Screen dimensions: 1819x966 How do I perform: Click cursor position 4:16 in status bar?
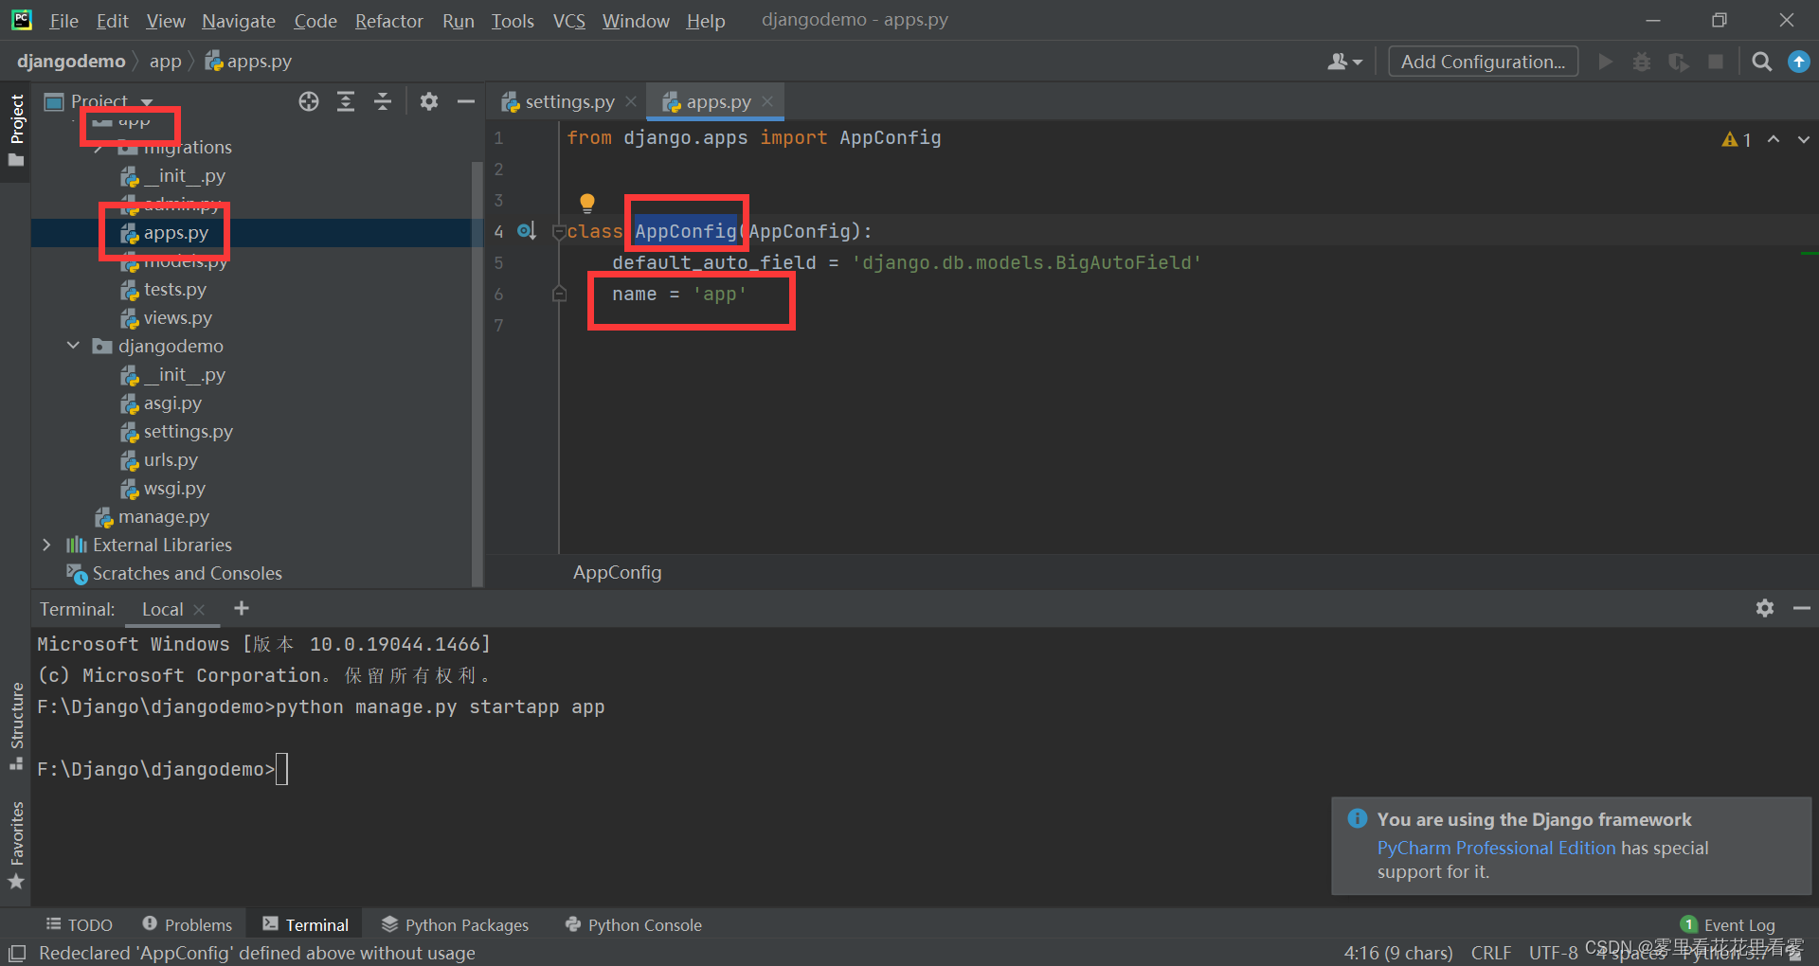1397,953
